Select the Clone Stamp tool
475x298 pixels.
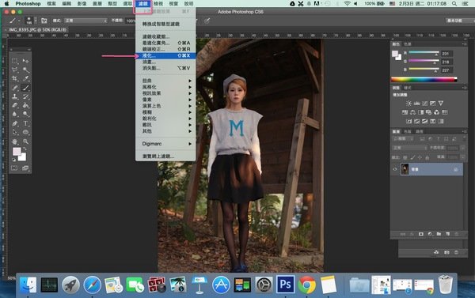(x=14, y=96)
